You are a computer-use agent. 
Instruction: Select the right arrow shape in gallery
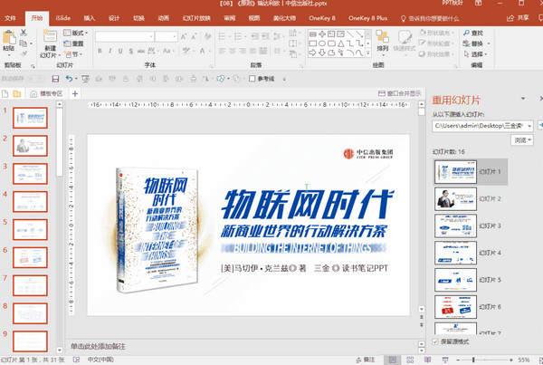tap(313, 53)
